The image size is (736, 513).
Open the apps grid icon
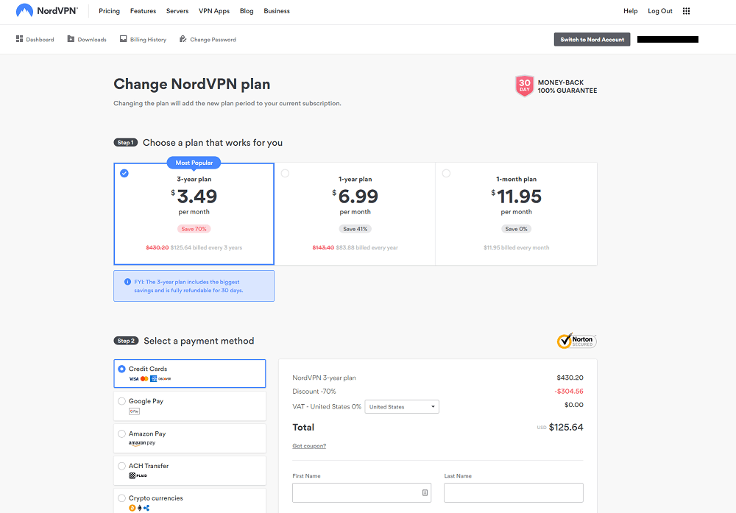tap(686, 11)
